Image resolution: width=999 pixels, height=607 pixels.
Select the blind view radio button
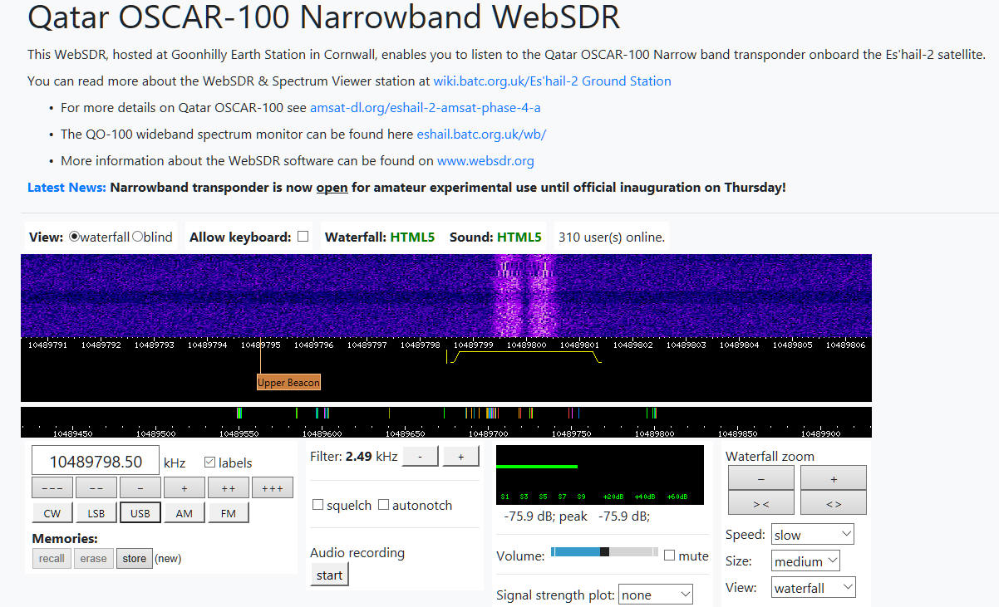138,237
